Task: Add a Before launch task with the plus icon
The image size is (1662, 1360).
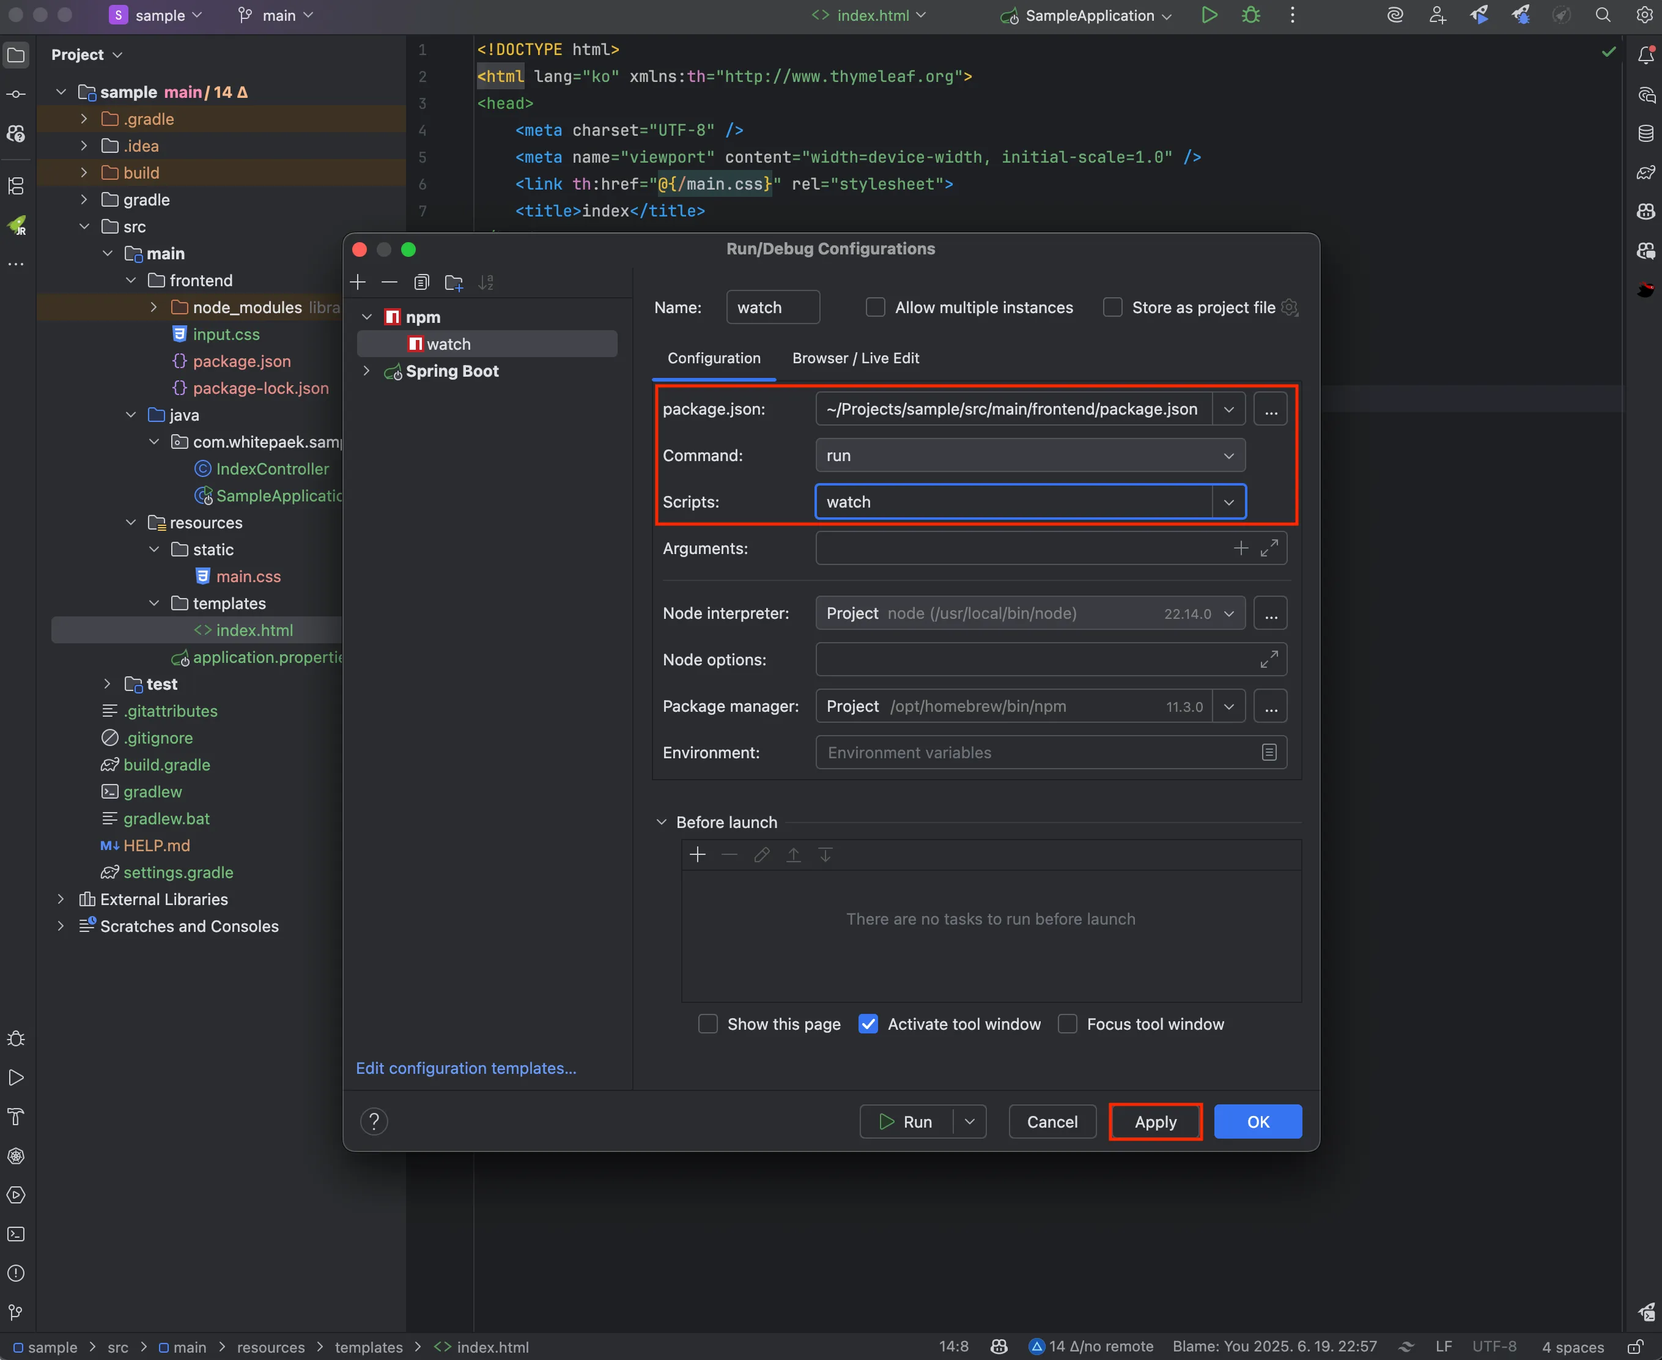Action: (697, 855)
